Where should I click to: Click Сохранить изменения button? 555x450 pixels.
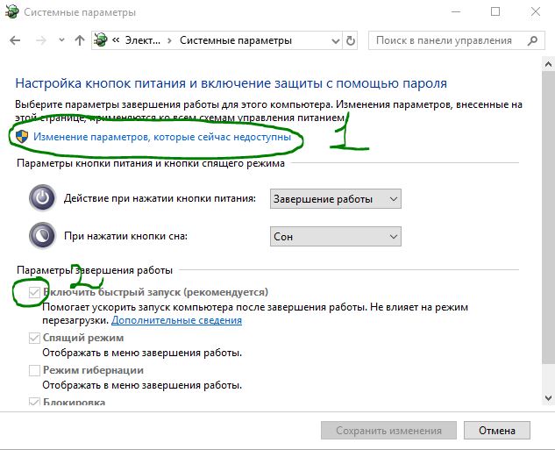(388, 431)
